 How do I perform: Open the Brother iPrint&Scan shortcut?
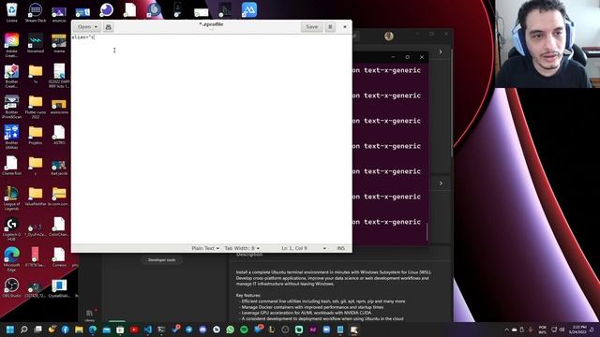(12, 107)
